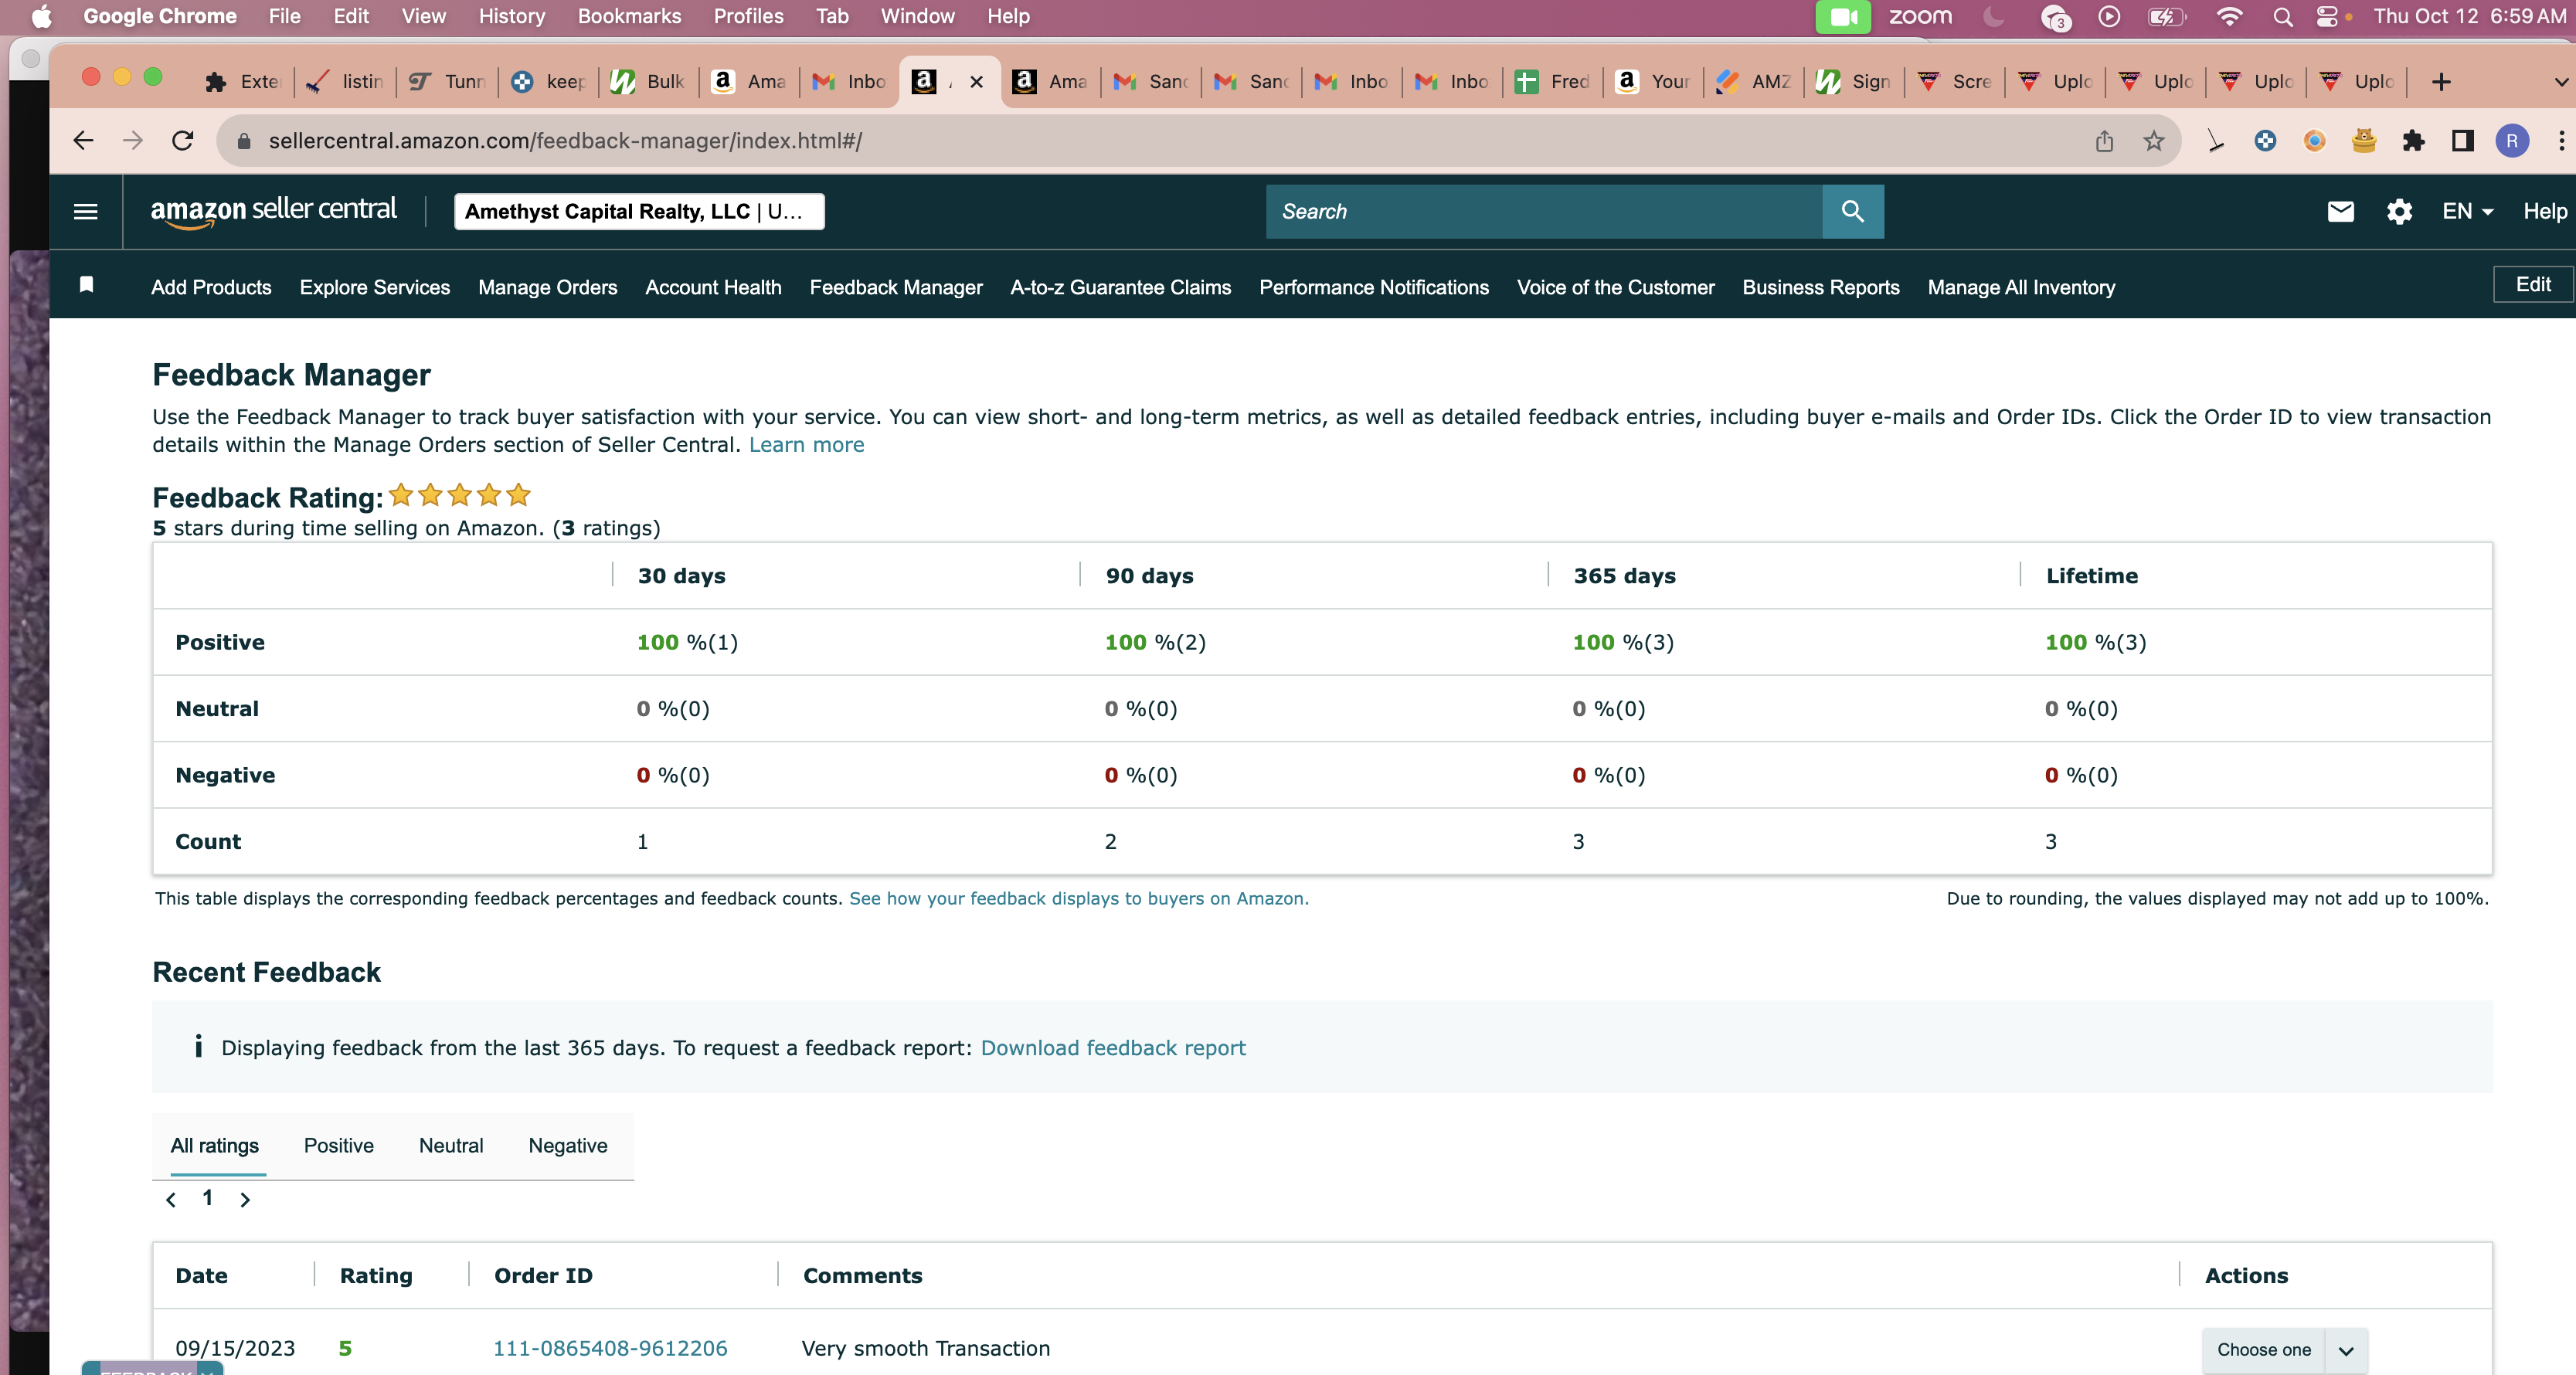
Task: Open Account Health in the navigation bar
Action: click(x=713, y=287)
